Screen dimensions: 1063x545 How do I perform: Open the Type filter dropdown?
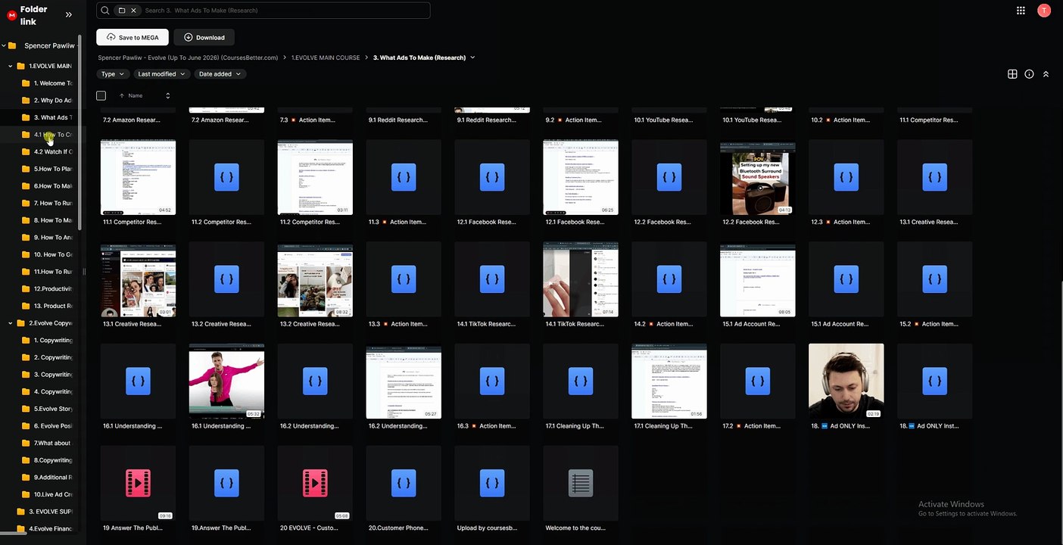pyautogui.click(x=113, y=74)
